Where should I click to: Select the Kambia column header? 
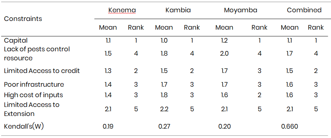click(178, 10)
